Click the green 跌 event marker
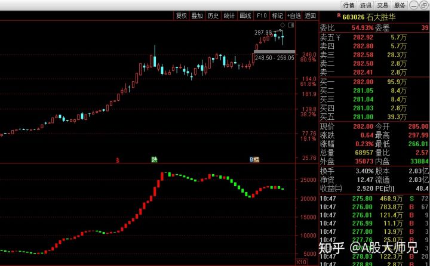Viewport: 430px width, 266px height. point(155,159)
